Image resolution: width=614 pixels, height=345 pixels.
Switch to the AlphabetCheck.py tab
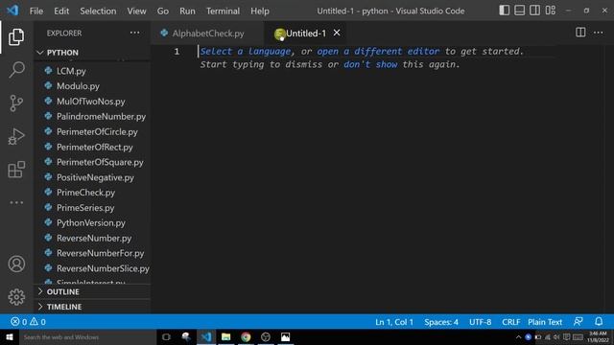207,34
